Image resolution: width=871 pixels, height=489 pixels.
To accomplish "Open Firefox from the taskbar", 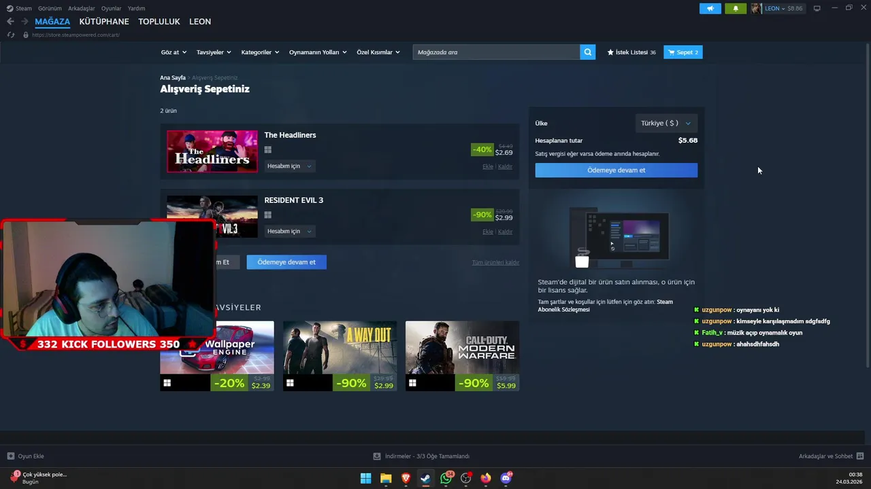I will [486, 478].
